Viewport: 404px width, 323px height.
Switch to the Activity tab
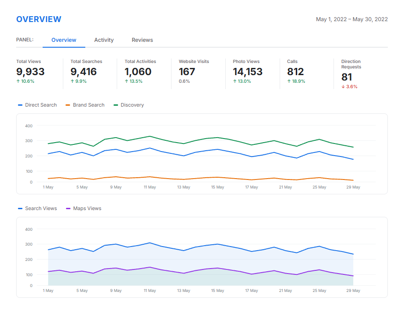pyautogui.click(x=104, y=40)
